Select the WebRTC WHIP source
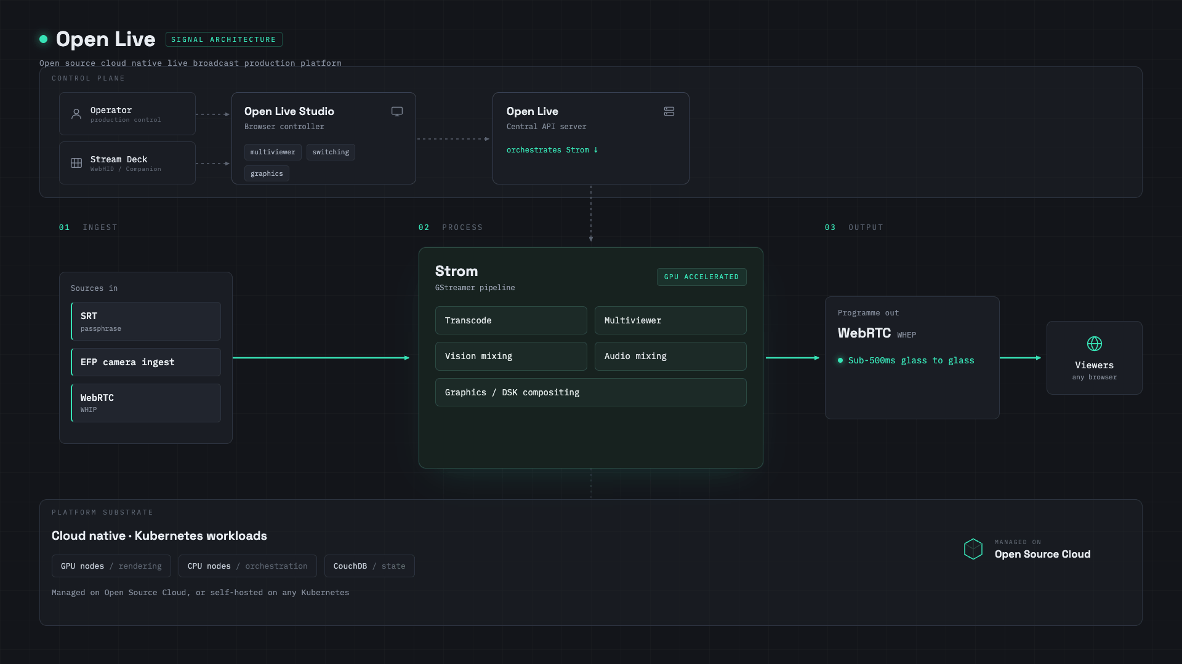 [146, 403]
